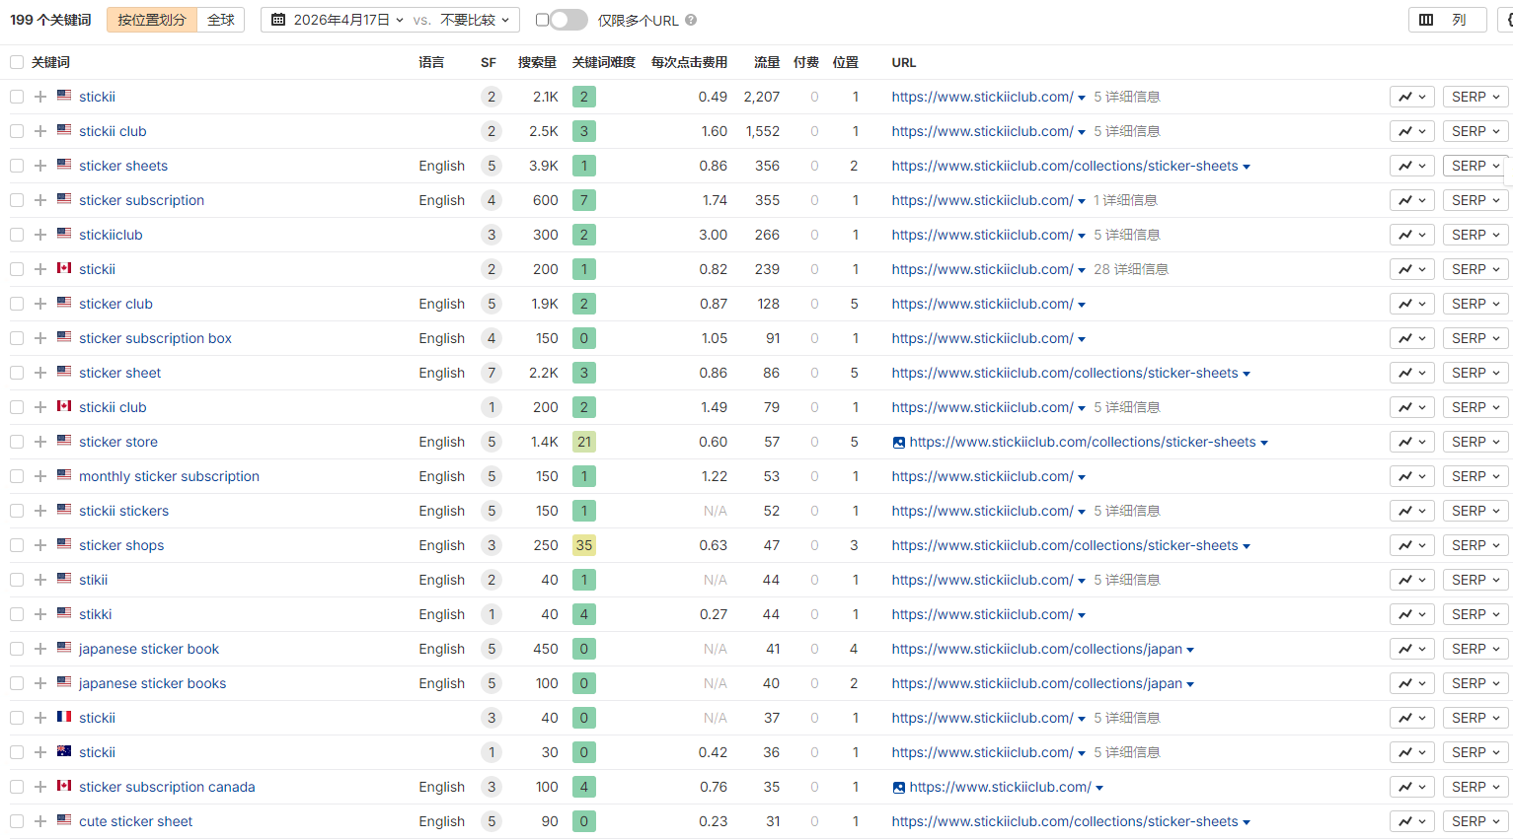Open trend chart icon for stikii row
The width and height of the screenshot is (1513, 840).
pos(1411,580)
